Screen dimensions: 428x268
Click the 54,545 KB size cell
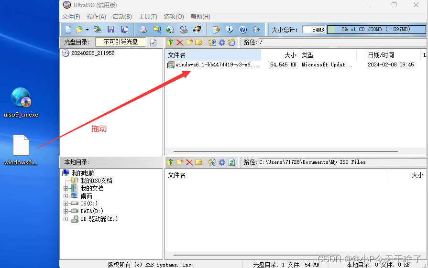point(283,64)
